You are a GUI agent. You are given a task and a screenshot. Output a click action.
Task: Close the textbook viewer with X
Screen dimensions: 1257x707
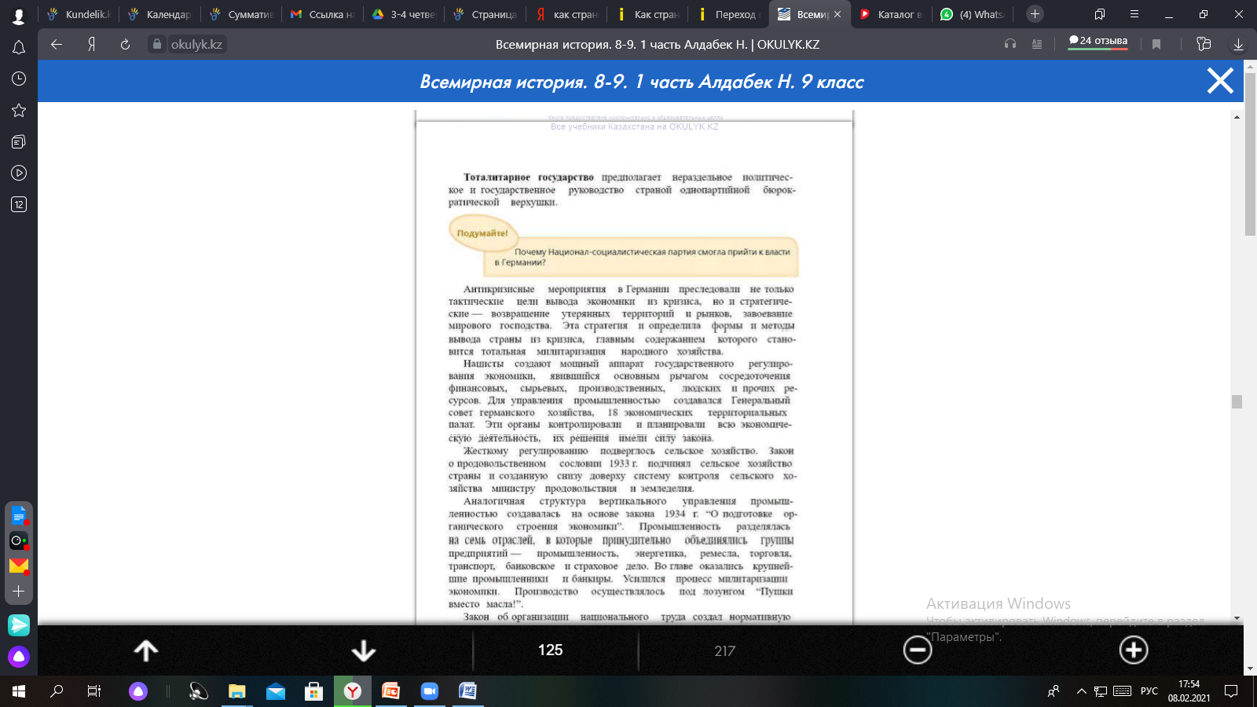(x=1220, y=81)
